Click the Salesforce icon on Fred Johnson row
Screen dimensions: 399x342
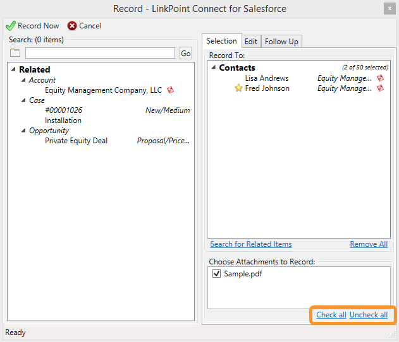click(381, 88)
